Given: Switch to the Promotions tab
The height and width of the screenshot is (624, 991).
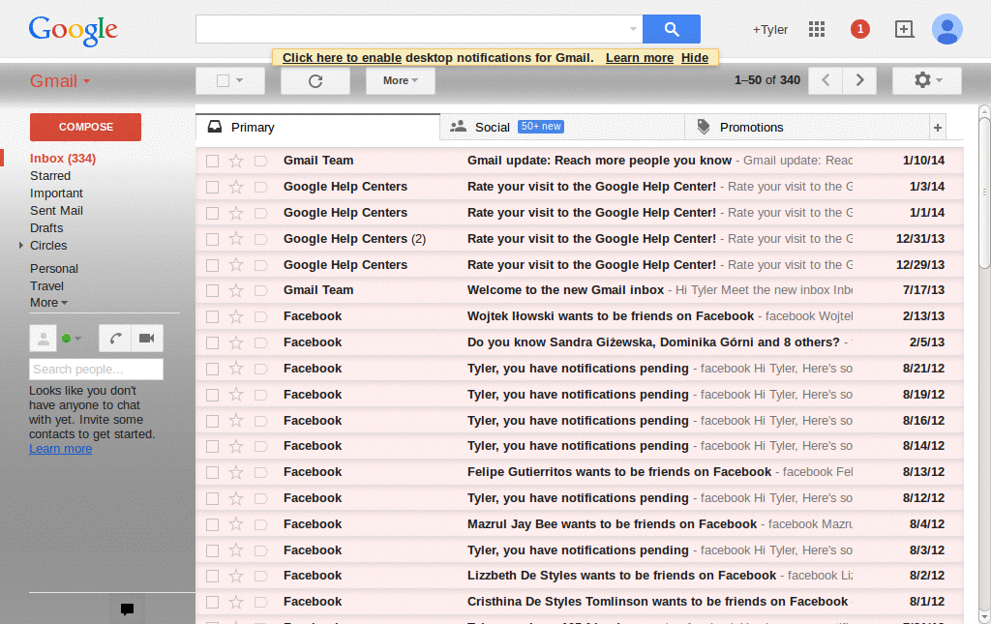Looking at the screenshot, I should click(x=807, y=128).
